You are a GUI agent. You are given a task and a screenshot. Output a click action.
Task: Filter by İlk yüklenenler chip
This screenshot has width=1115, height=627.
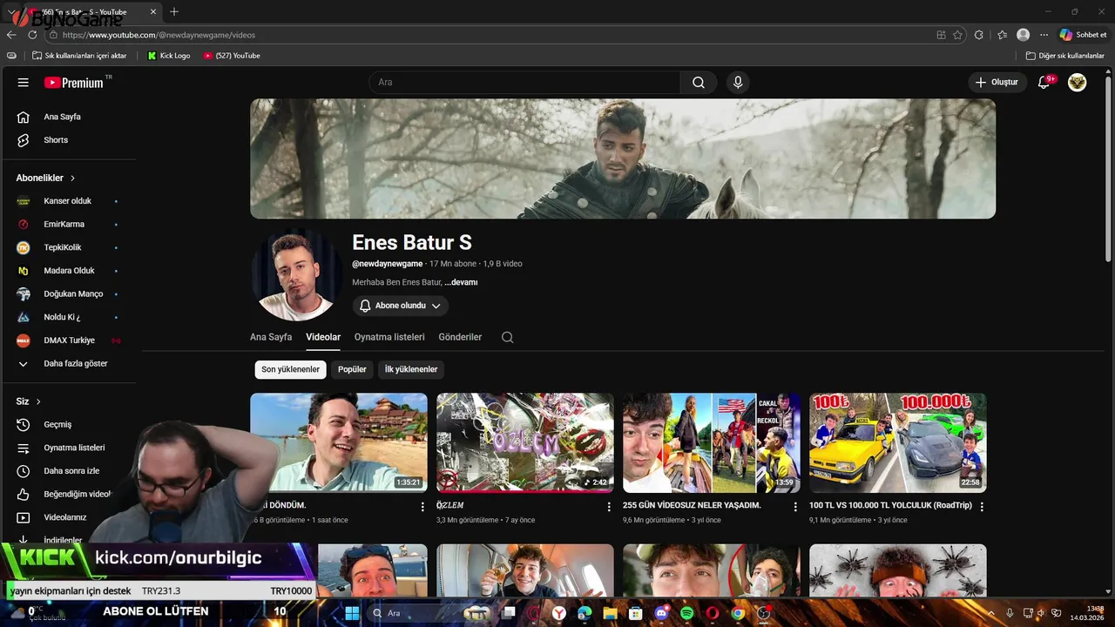411,369
